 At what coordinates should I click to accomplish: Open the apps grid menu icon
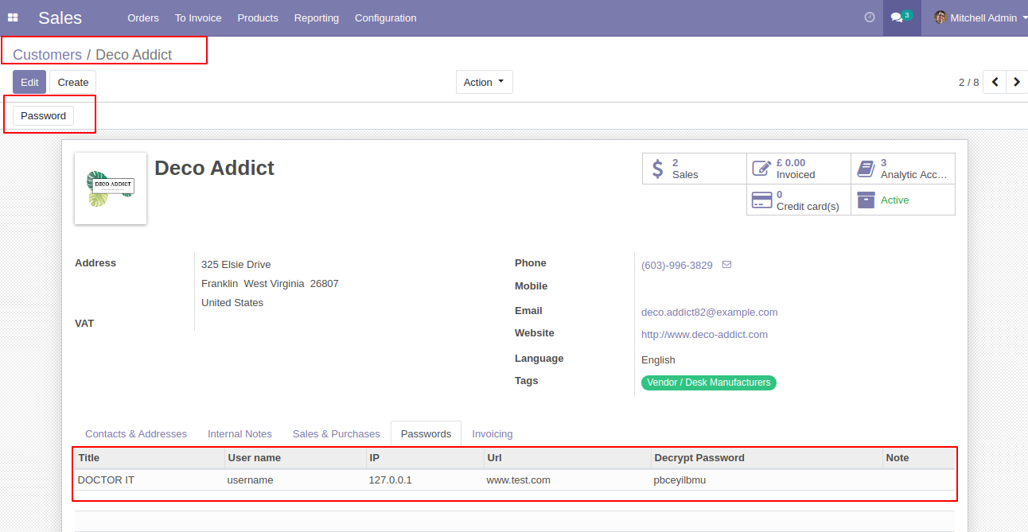(x=13, y=17)
